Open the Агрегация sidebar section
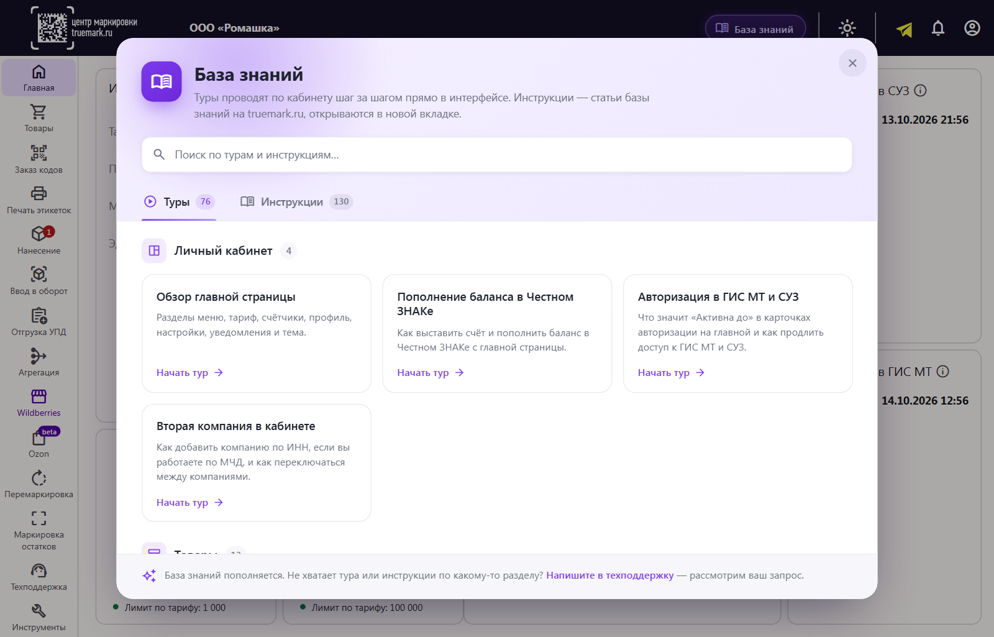 coord(39,362)
